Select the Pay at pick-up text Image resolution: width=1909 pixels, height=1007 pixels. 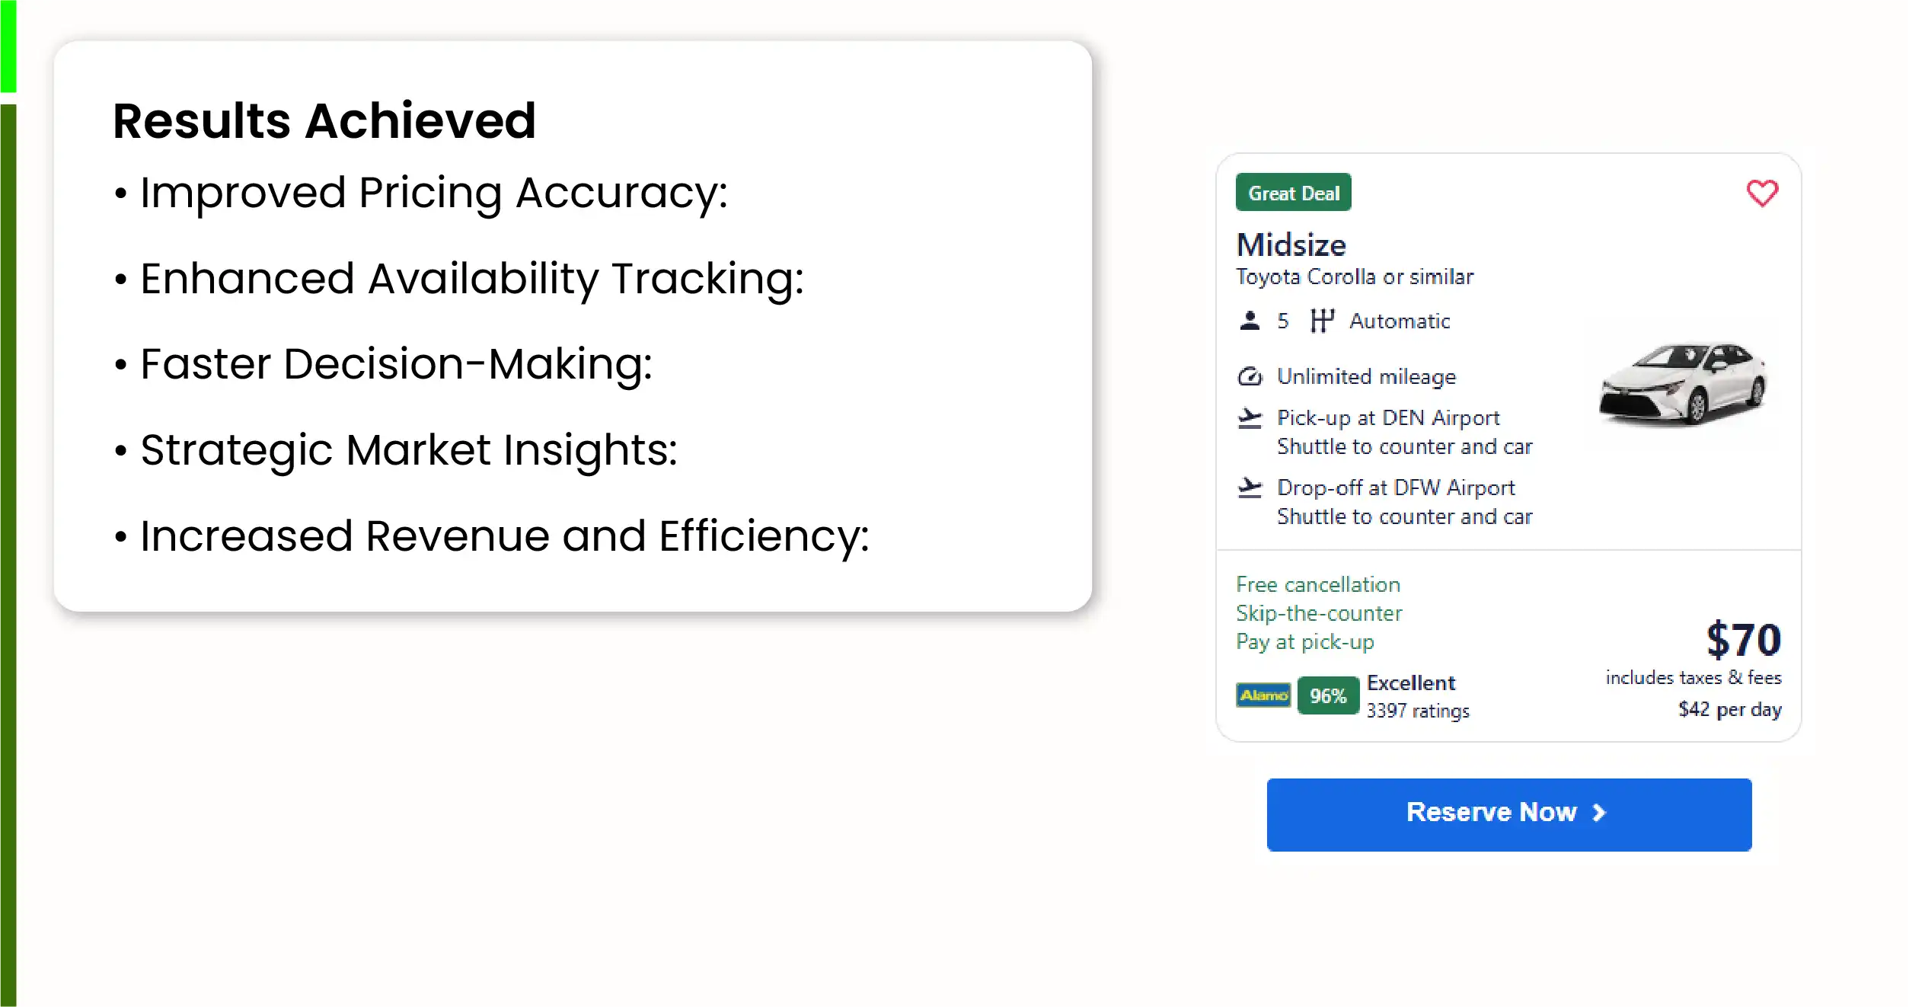(1305, 642)
